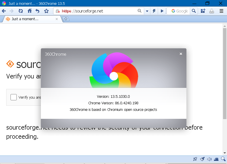Click the Version 13.5.1030.0 text
The width and height of the screenshot is (227, 164).
click(113, 97)
